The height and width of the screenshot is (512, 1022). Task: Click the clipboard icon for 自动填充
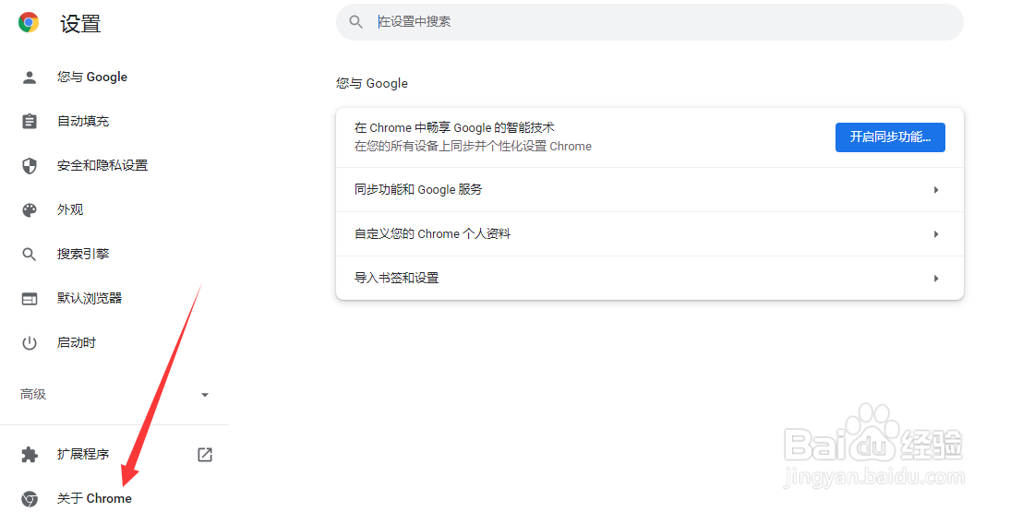(x=30, y=121)
